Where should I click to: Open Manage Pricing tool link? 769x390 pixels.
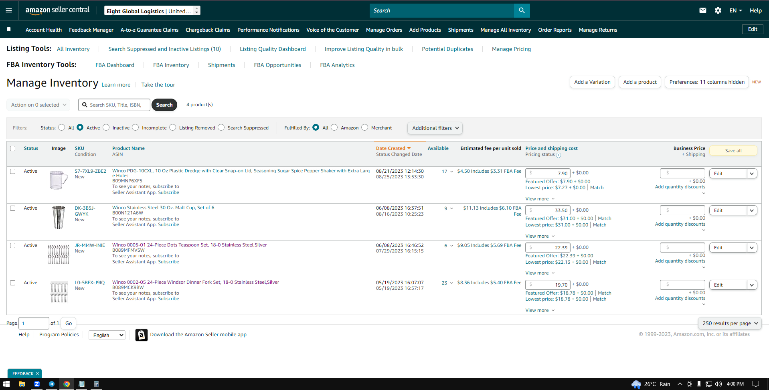coord(511,49)
